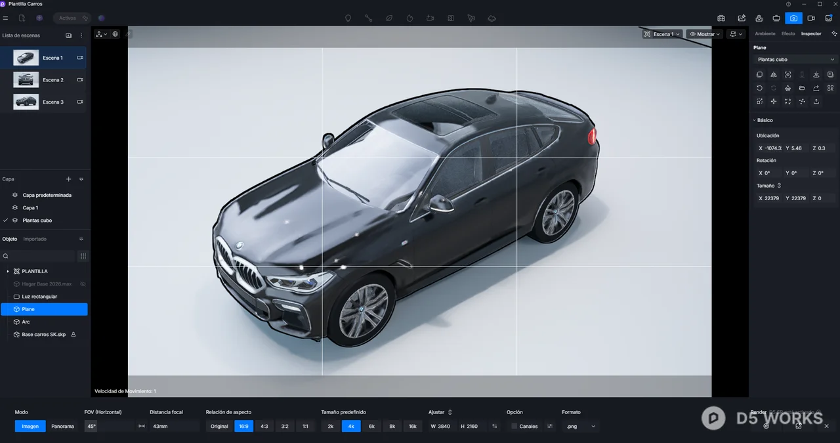The height and width of the screenshot is (443, 840).
Task: Select the flame particle tool
Action: click(x=409, y=18)
